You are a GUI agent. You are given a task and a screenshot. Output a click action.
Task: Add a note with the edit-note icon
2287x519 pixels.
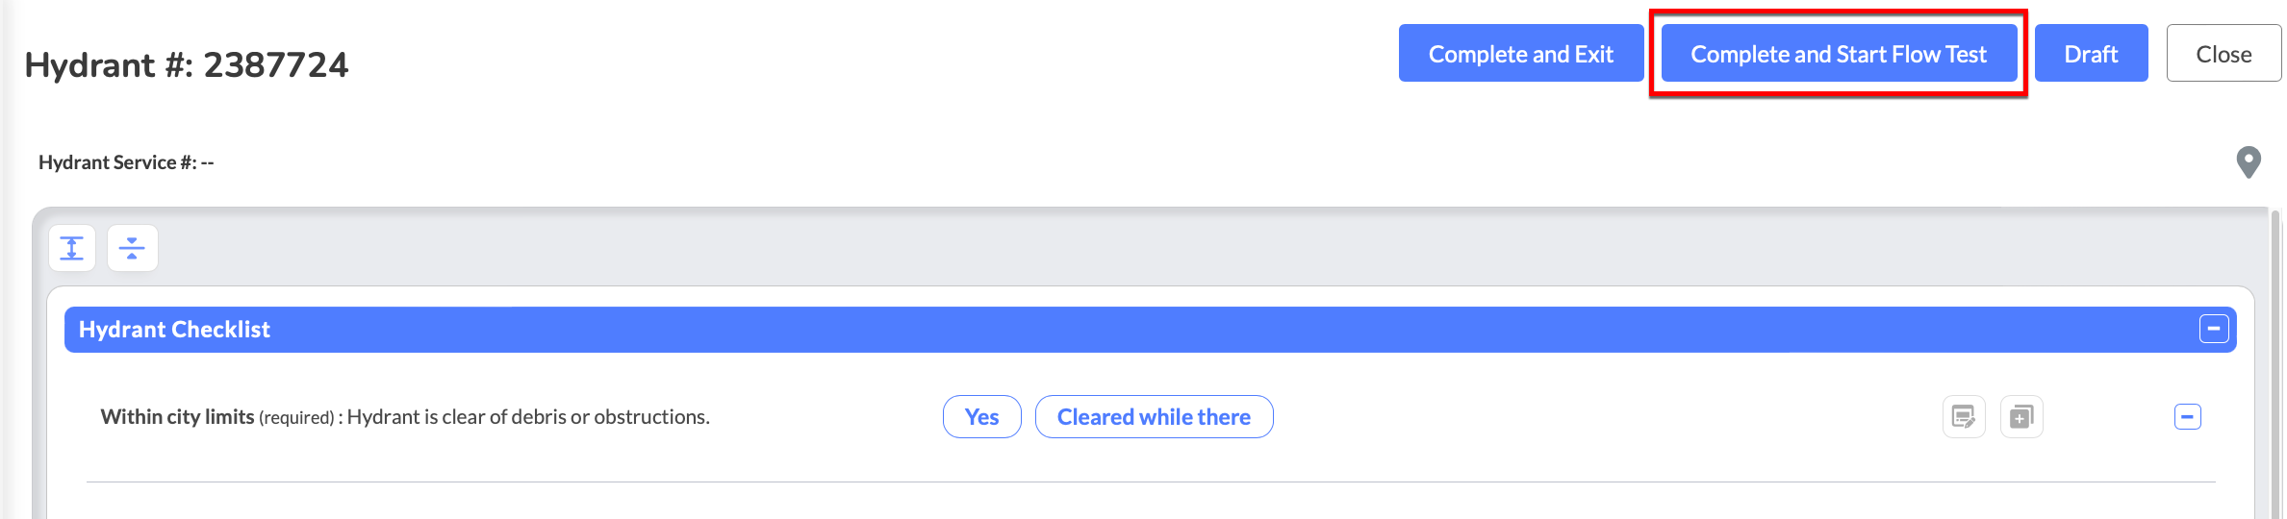[x=1964, y=417]
